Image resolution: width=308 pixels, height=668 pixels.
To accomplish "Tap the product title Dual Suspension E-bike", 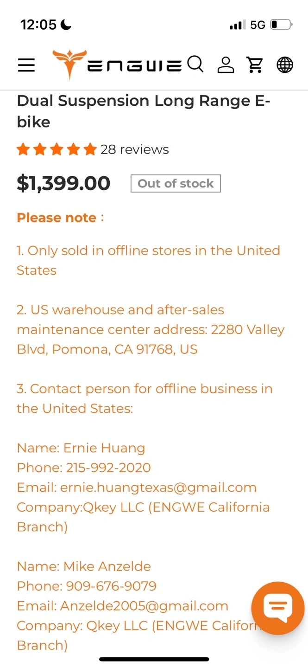I will point(144,111).
